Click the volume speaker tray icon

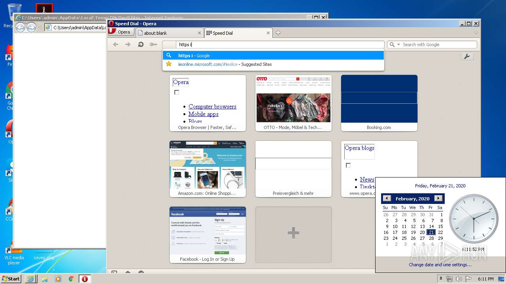pyautogui.click(x=459, y=279)
